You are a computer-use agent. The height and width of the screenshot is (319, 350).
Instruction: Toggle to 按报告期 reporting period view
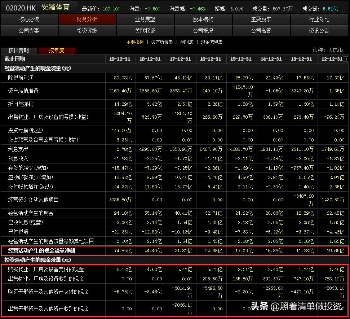click(19, 51)
